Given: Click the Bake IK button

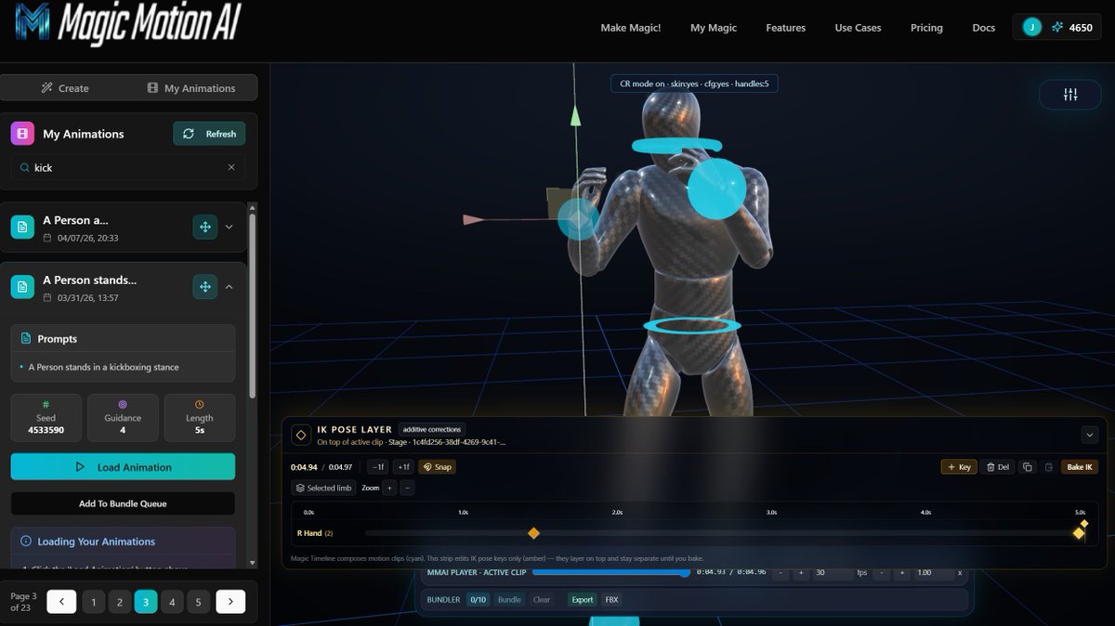Looking at the screenshot, I should (1080, 467).
